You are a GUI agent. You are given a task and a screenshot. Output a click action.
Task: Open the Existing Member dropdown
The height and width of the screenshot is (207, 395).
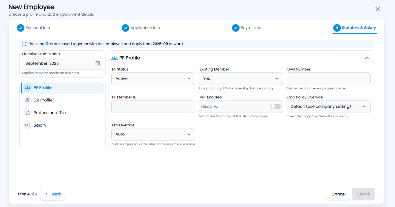point(241,79)
